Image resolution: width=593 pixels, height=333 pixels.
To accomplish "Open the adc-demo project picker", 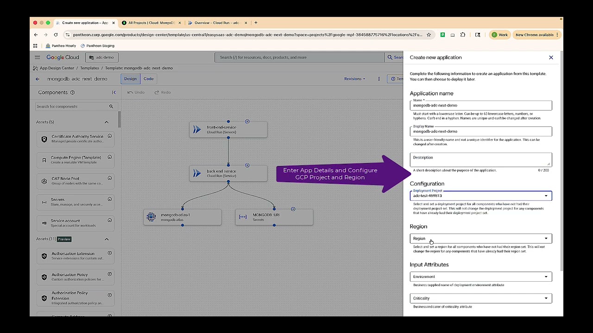I will (101, 57).
